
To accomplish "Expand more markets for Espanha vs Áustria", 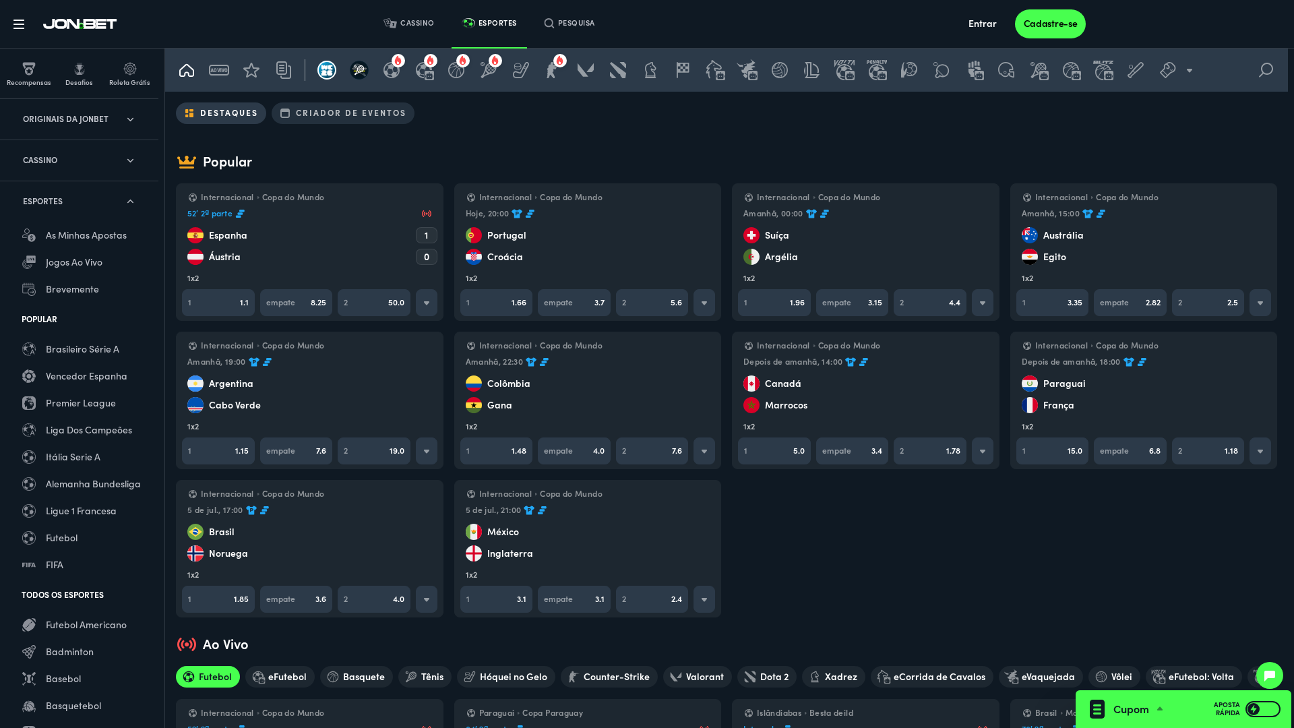I will click(x=427, y=303).
